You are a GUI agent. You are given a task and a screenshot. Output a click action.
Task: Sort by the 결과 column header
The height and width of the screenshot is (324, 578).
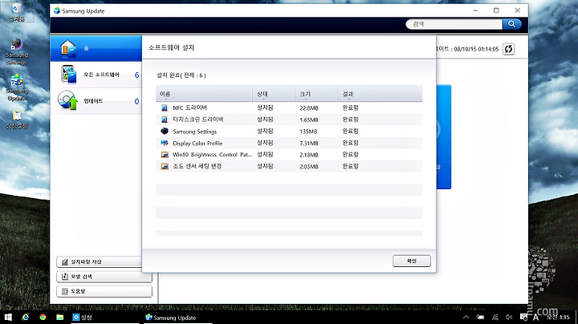pos(380,94)
